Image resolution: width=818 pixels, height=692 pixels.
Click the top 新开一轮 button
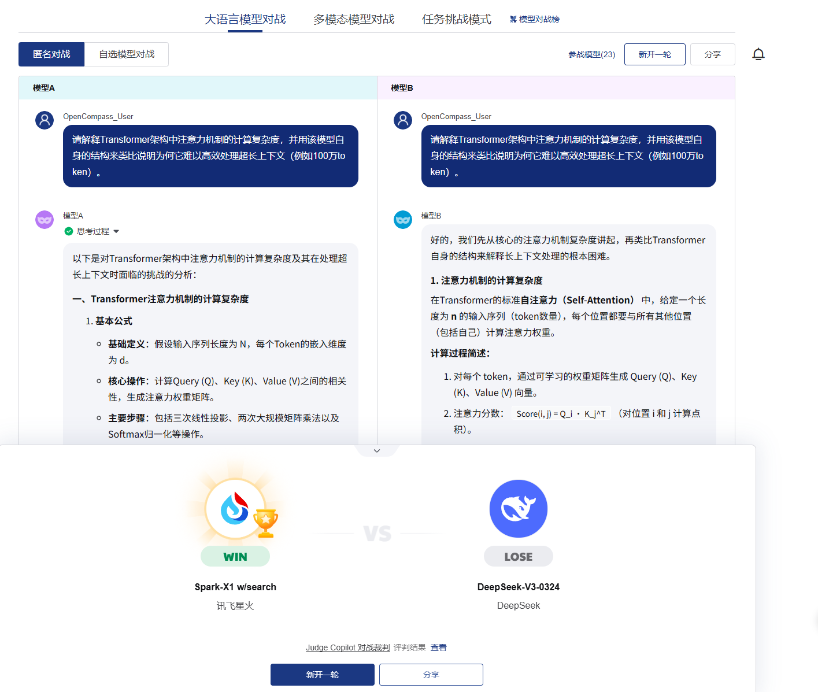coord(655,54)
